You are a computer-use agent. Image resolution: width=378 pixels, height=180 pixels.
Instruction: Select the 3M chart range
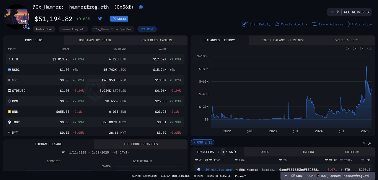[362, 48]
